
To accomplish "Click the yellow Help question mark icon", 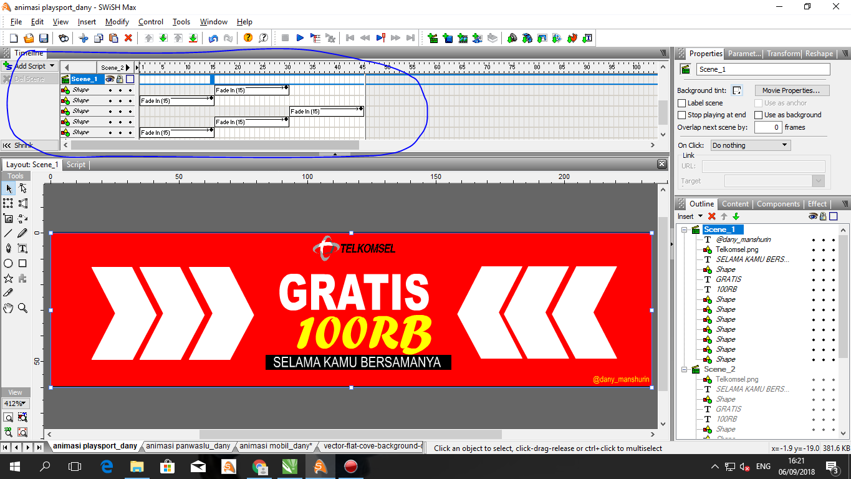I will pyautogui.click(x=248, y=38).
